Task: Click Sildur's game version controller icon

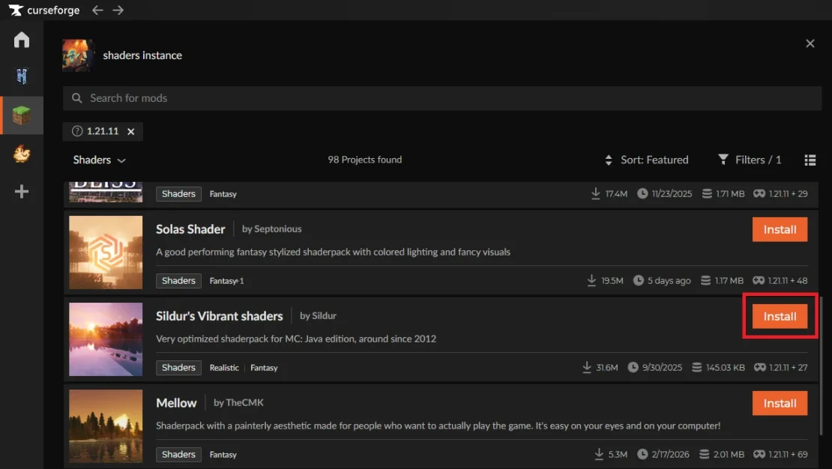Action: click(x=760, y=367)
